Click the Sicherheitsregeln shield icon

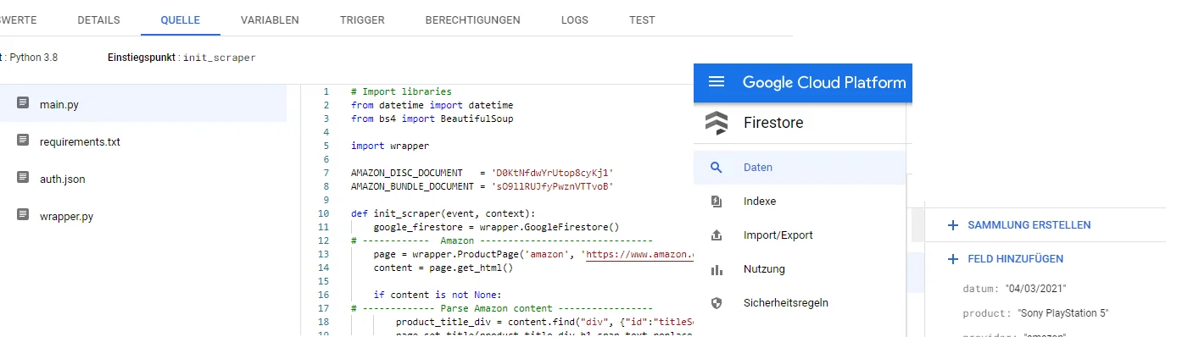(717, 302)
